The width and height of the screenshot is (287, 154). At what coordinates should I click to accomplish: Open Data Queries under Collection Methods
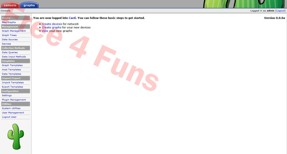[10, 52]
